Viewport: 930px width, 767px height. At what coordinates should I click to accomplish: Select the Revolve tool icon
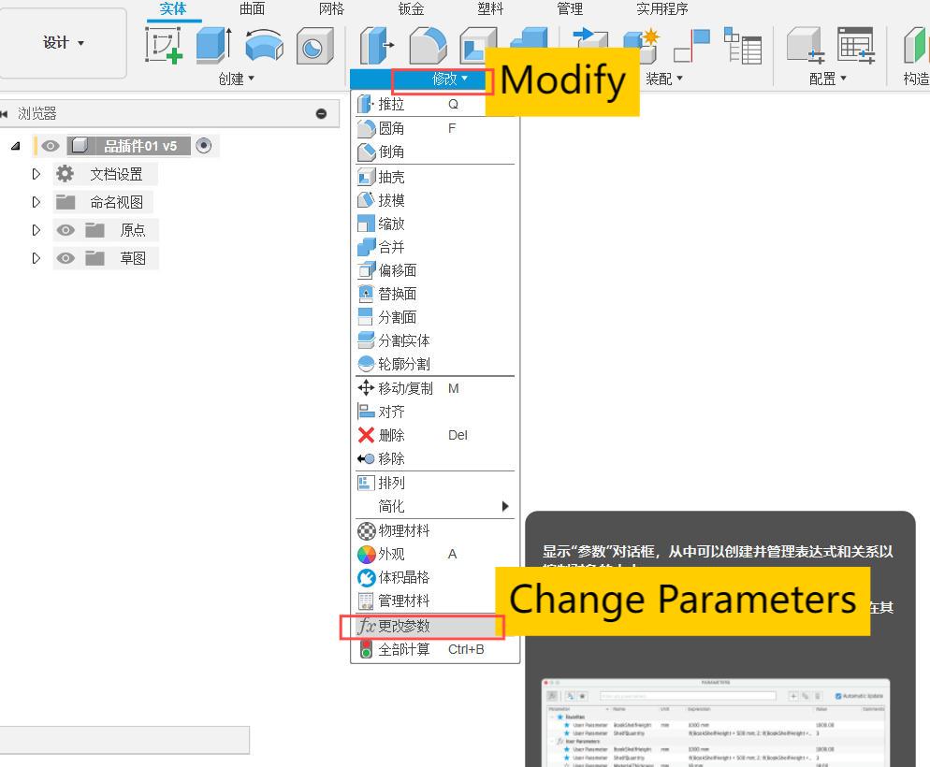[264, 46]
